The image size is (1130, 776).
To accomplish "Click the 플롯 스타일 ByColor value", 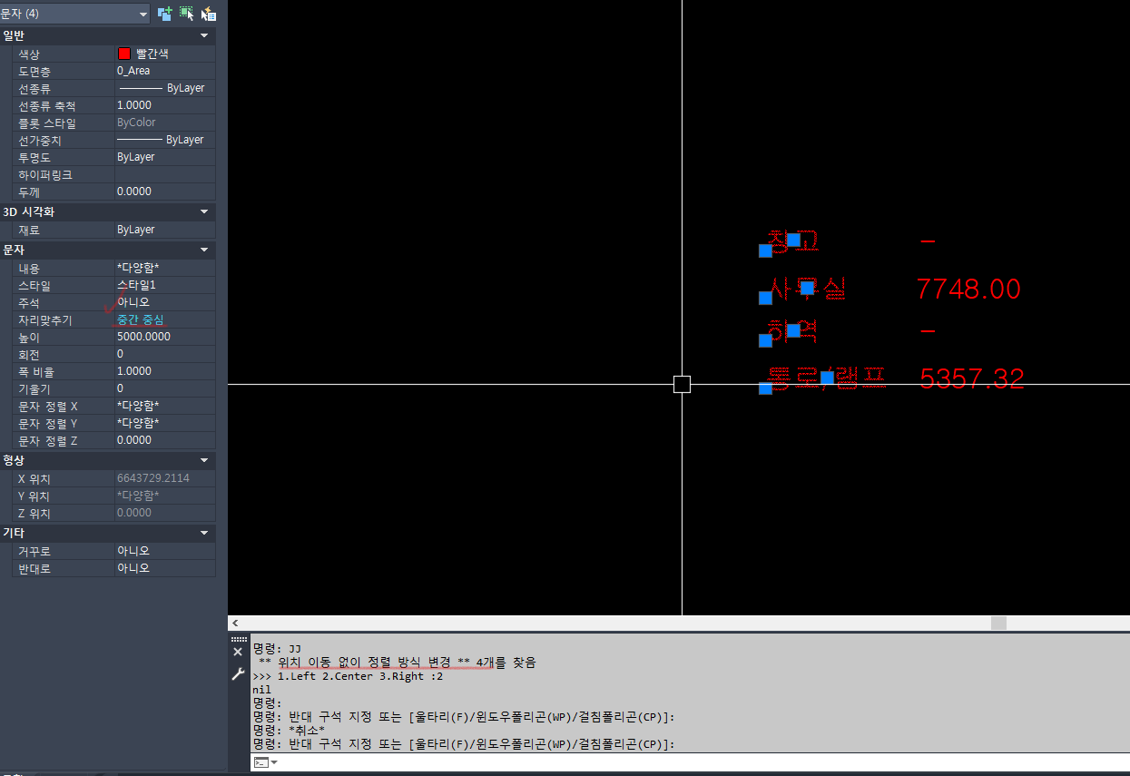I will [165, 123].
